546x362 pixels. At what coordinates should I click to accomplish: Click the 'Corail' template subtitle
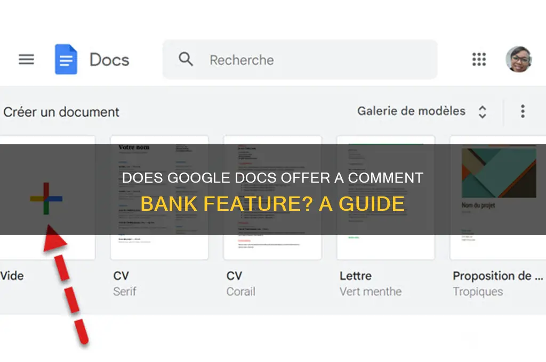click(x=240, y=291)
